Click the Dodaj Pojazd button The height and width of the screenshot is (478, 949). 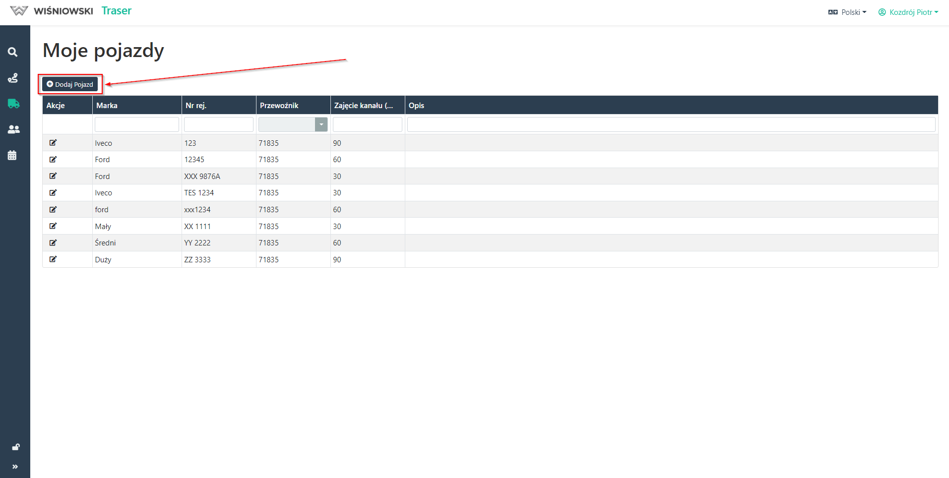pos(70,84)
